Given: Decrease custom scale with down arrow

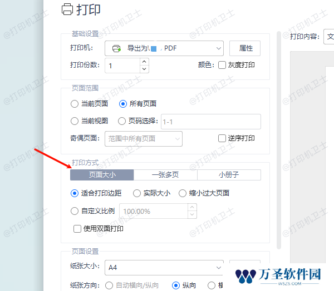Looking at the screenshot, I should pyautogui.click(x=192, y=215).
